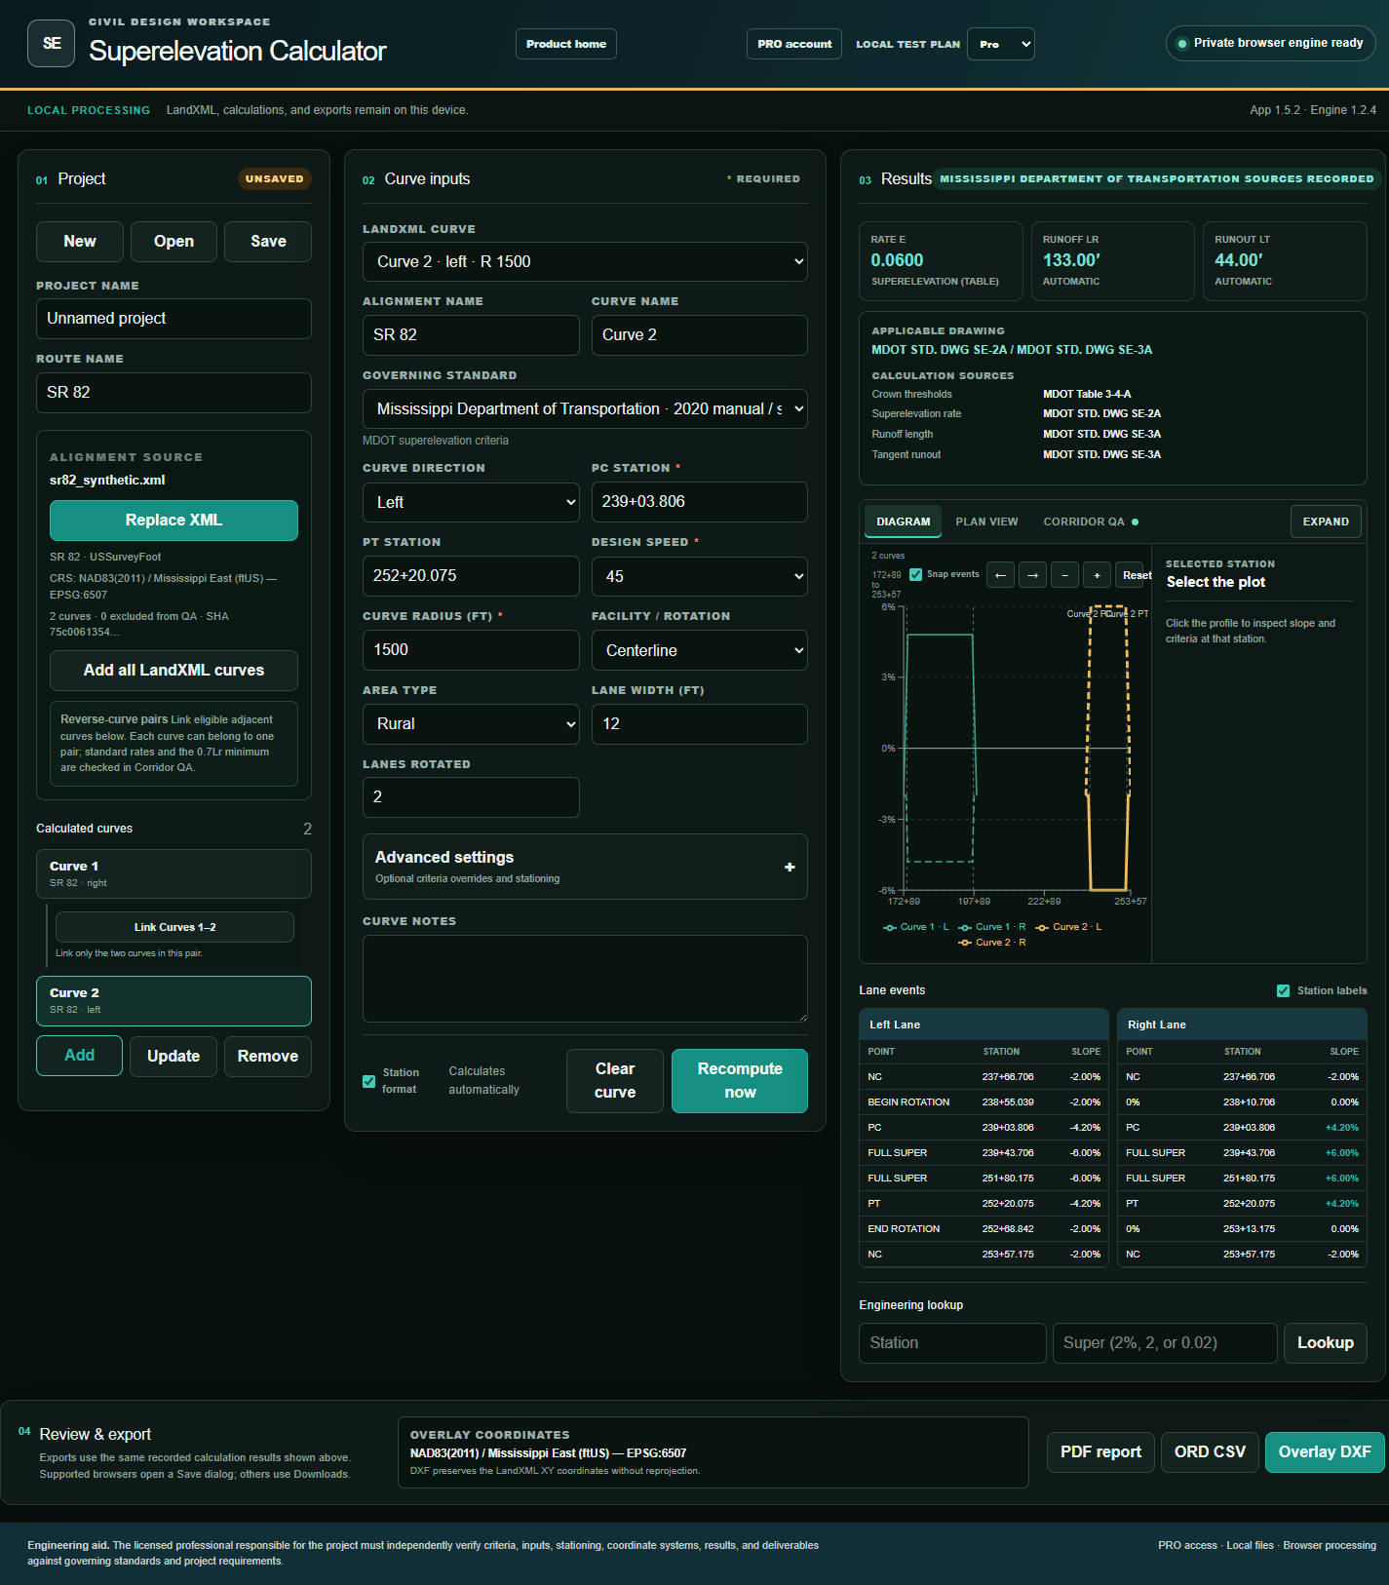The image size is (1389, 1585).
Task: Open the Area Type dropdown
Action: pos(471,724)
